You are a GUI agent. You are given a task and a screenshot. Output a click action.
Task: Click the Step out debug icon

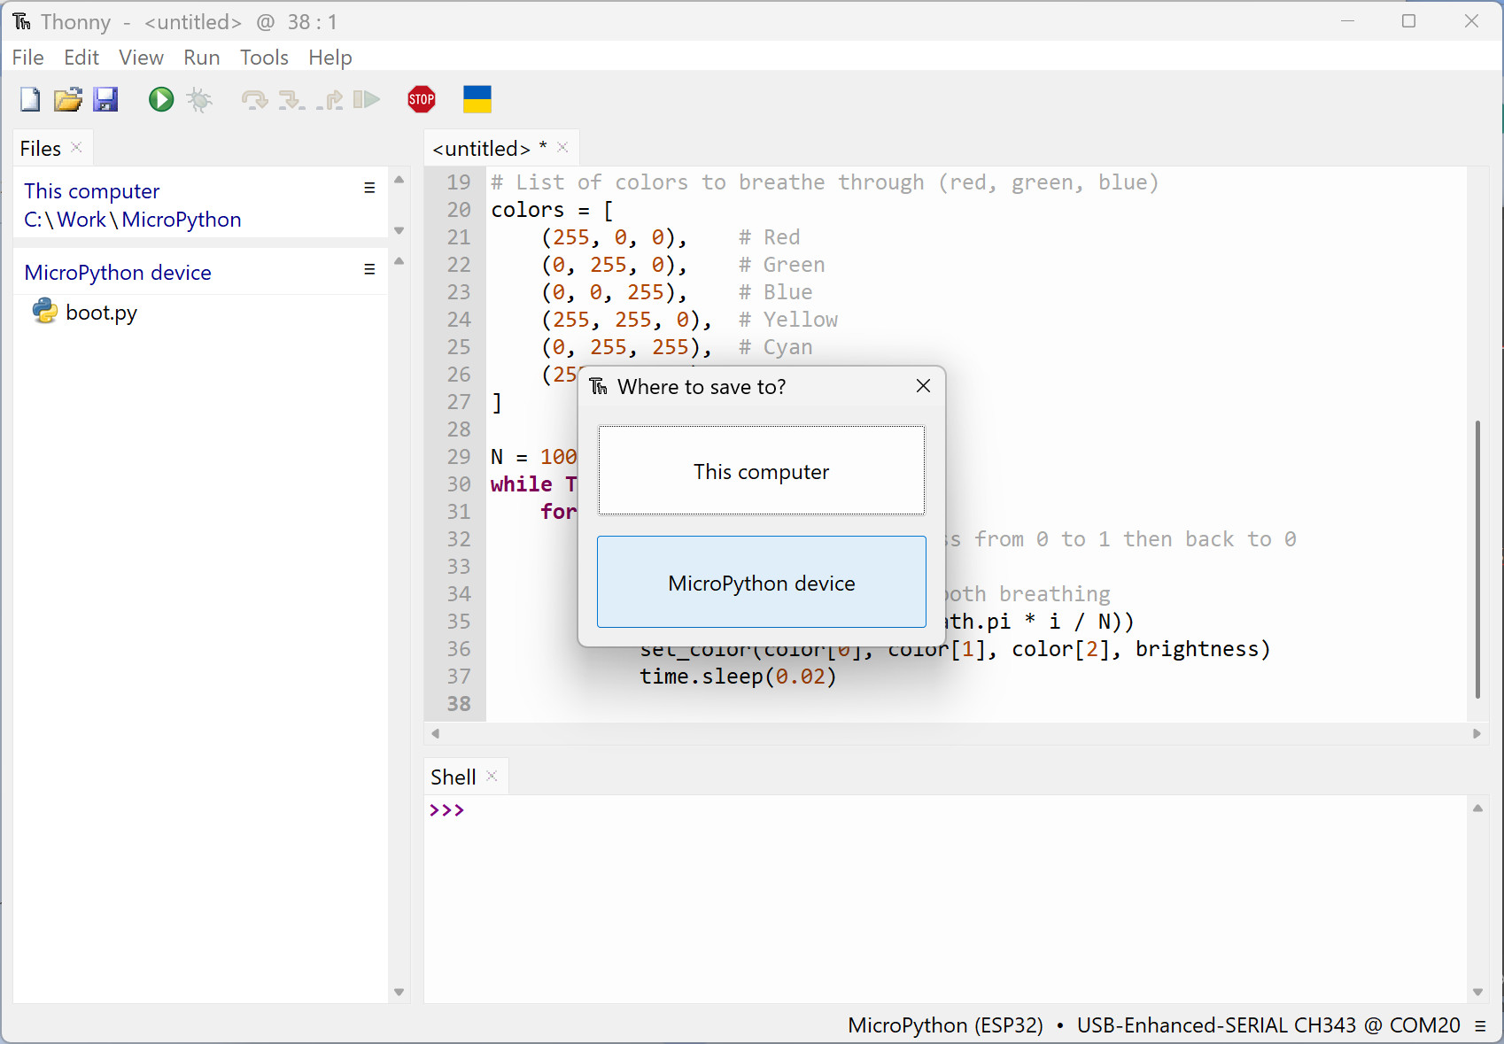(x=329, y=99)
